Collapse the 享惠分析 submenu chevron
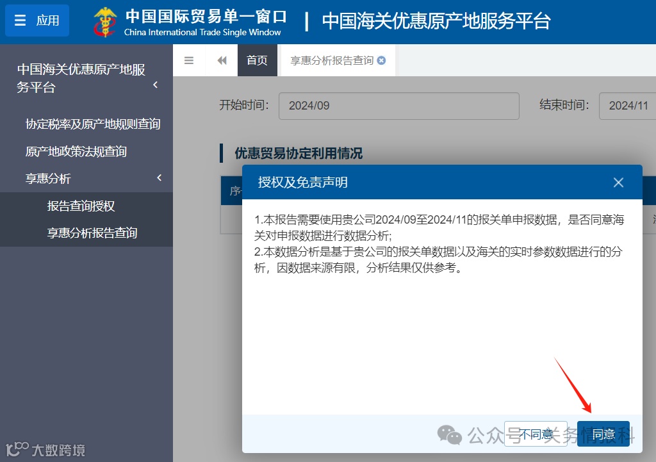Screen dimensions: 656x462 [x=160, y=178]
